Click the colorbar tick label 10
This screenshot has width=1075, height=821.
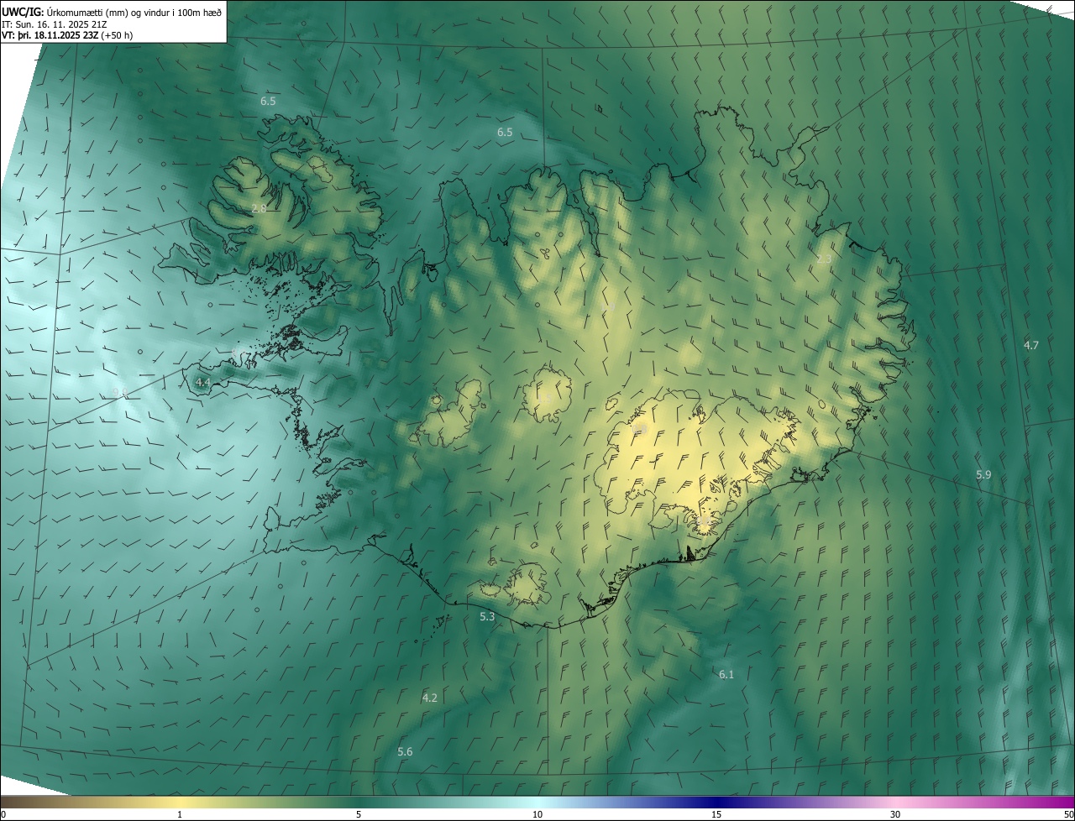click(x=537, y=814)
